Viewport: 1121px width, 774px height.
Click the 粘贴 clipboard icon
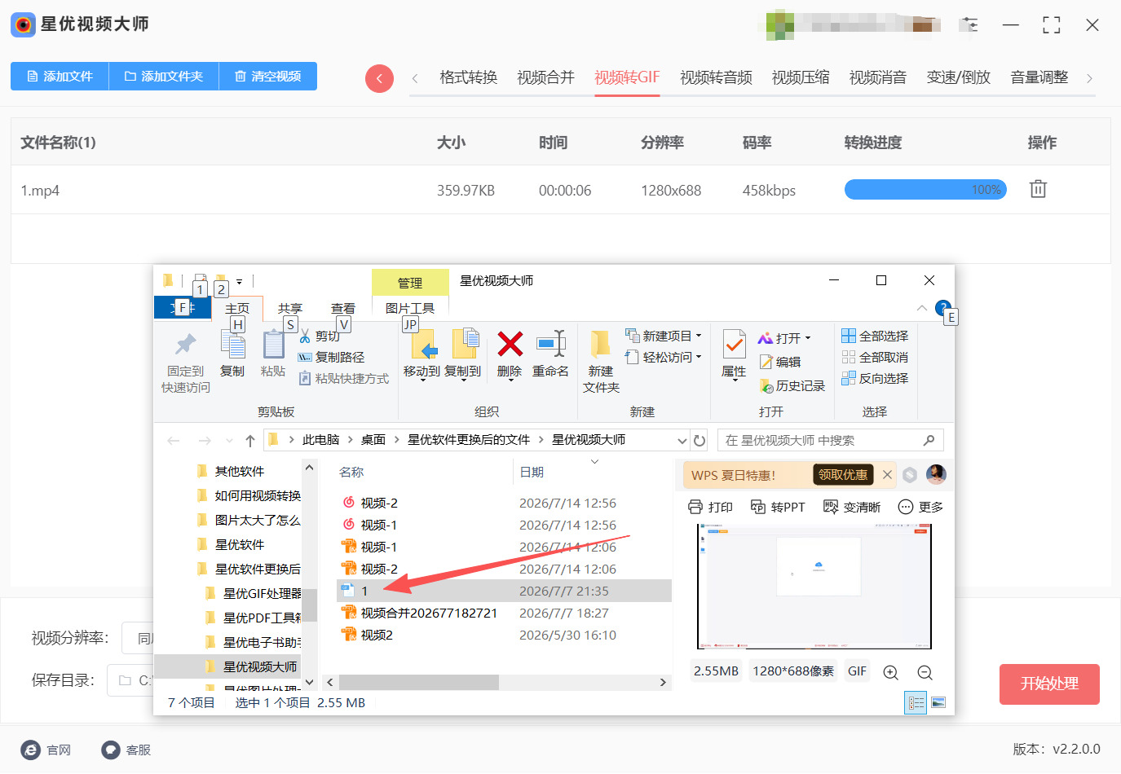273,345
